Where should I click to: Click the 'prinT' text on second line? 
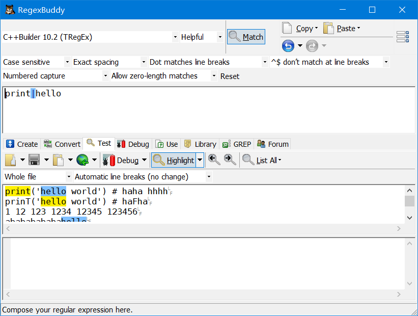pyautogui.click(x=18, y=201)
